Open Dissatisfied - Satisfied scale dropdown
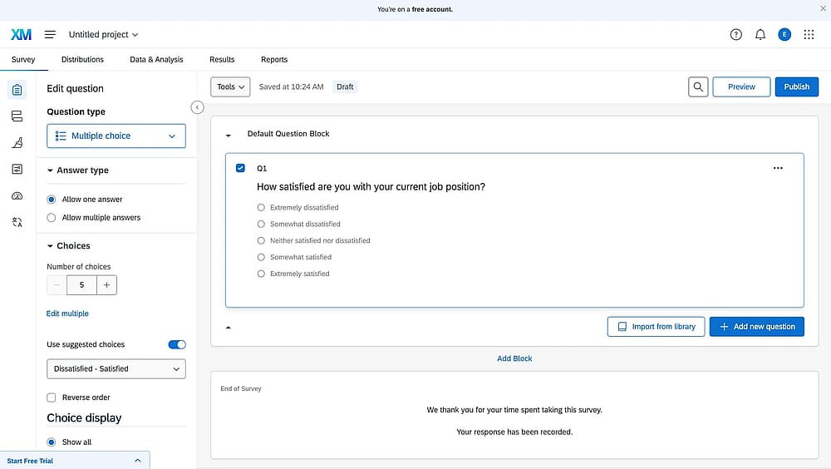This screenshot has height=469, width=831. coord(116,368)
